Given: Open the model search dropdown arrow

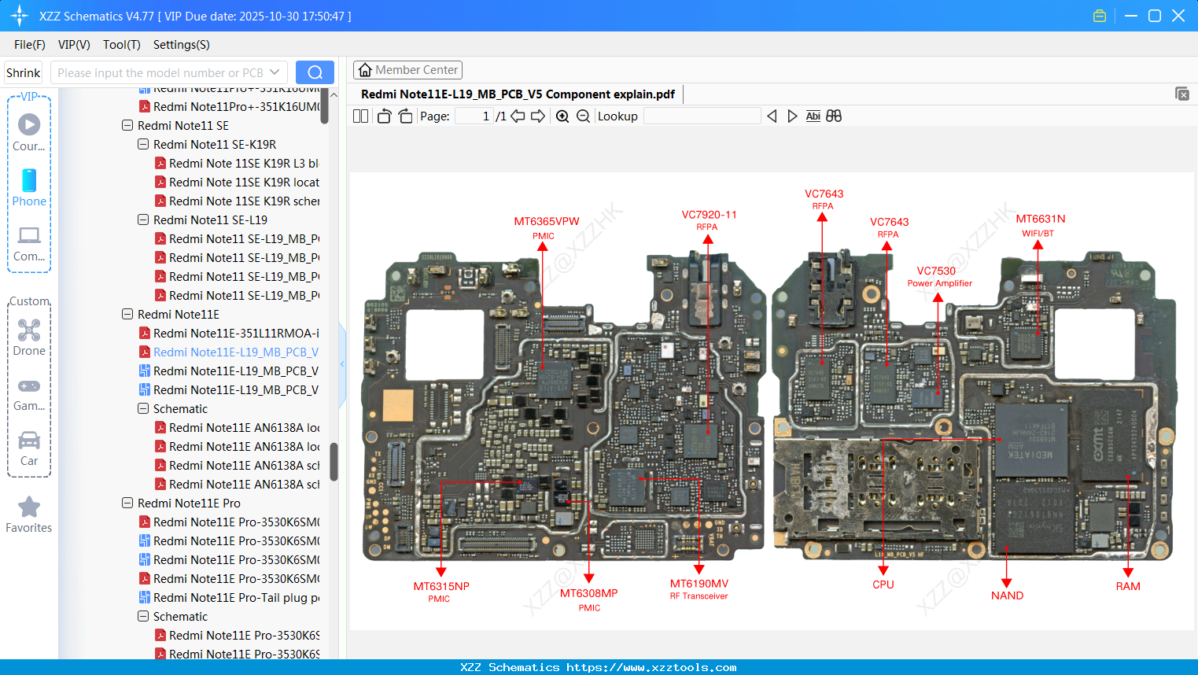Looking at the screenshot, I should (x=275, y=72).
